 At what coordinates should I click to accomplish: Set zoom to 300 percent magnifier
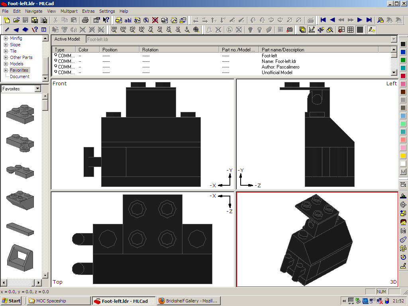[x=114, y=29]
